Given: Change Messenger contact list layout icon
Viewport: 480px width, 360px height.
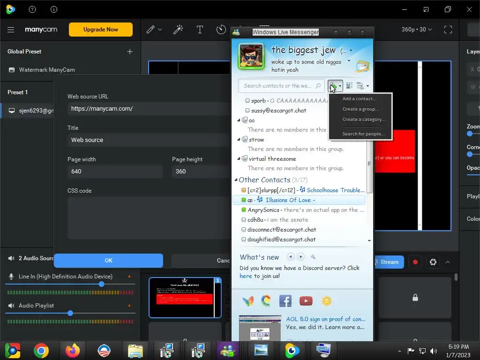Looking at the screenshot, I should tap(349, 86).
